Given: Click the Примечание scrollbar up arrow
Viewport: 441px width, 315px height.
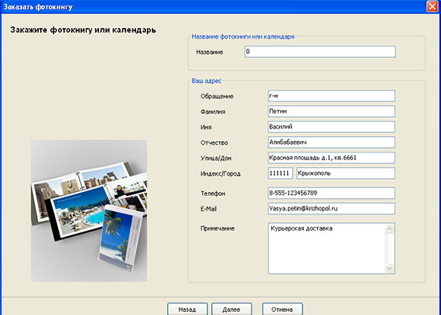Looking at the screenshot, I should (x=389, y=228).
